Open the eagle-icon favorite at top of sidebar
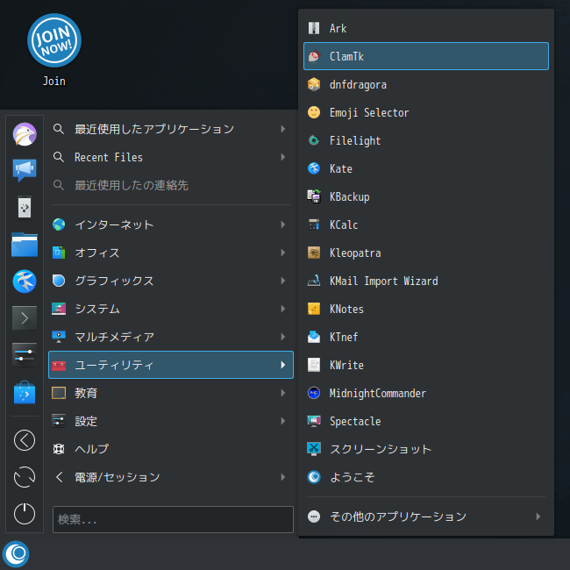 pyautogui.click(x=25, y=134)
